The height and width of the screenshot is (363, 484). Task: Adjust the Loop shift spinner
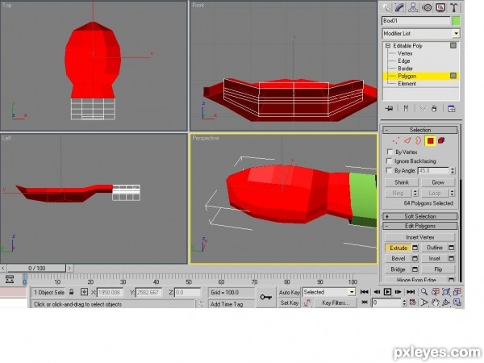click(453, 194)
